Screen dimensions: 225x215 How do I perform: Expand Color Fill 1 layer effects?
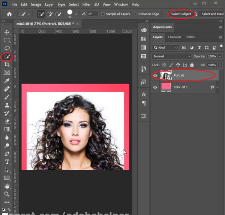pos(217,87)
